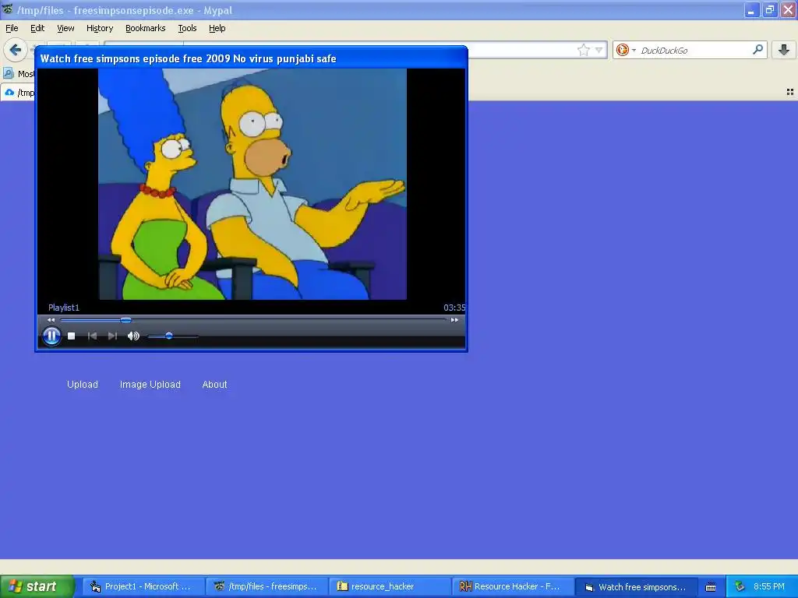Open the About link on the page
This screenshot has height=598, width=798.
[215, 385]
